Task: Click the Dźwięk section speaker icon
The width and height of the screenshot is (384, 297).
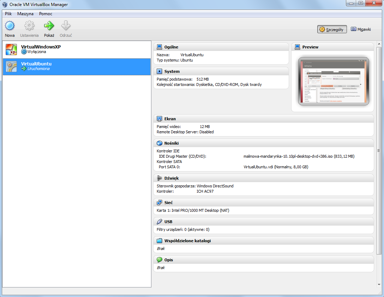Action: coord(160,178)
